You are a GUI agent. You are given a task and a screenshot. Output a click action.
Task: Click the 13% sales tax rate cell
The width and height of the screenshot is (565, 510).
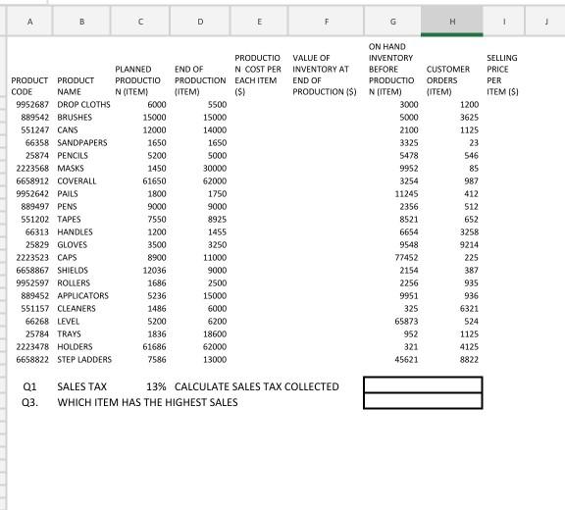pyautogui.click(x=156, y=386)
